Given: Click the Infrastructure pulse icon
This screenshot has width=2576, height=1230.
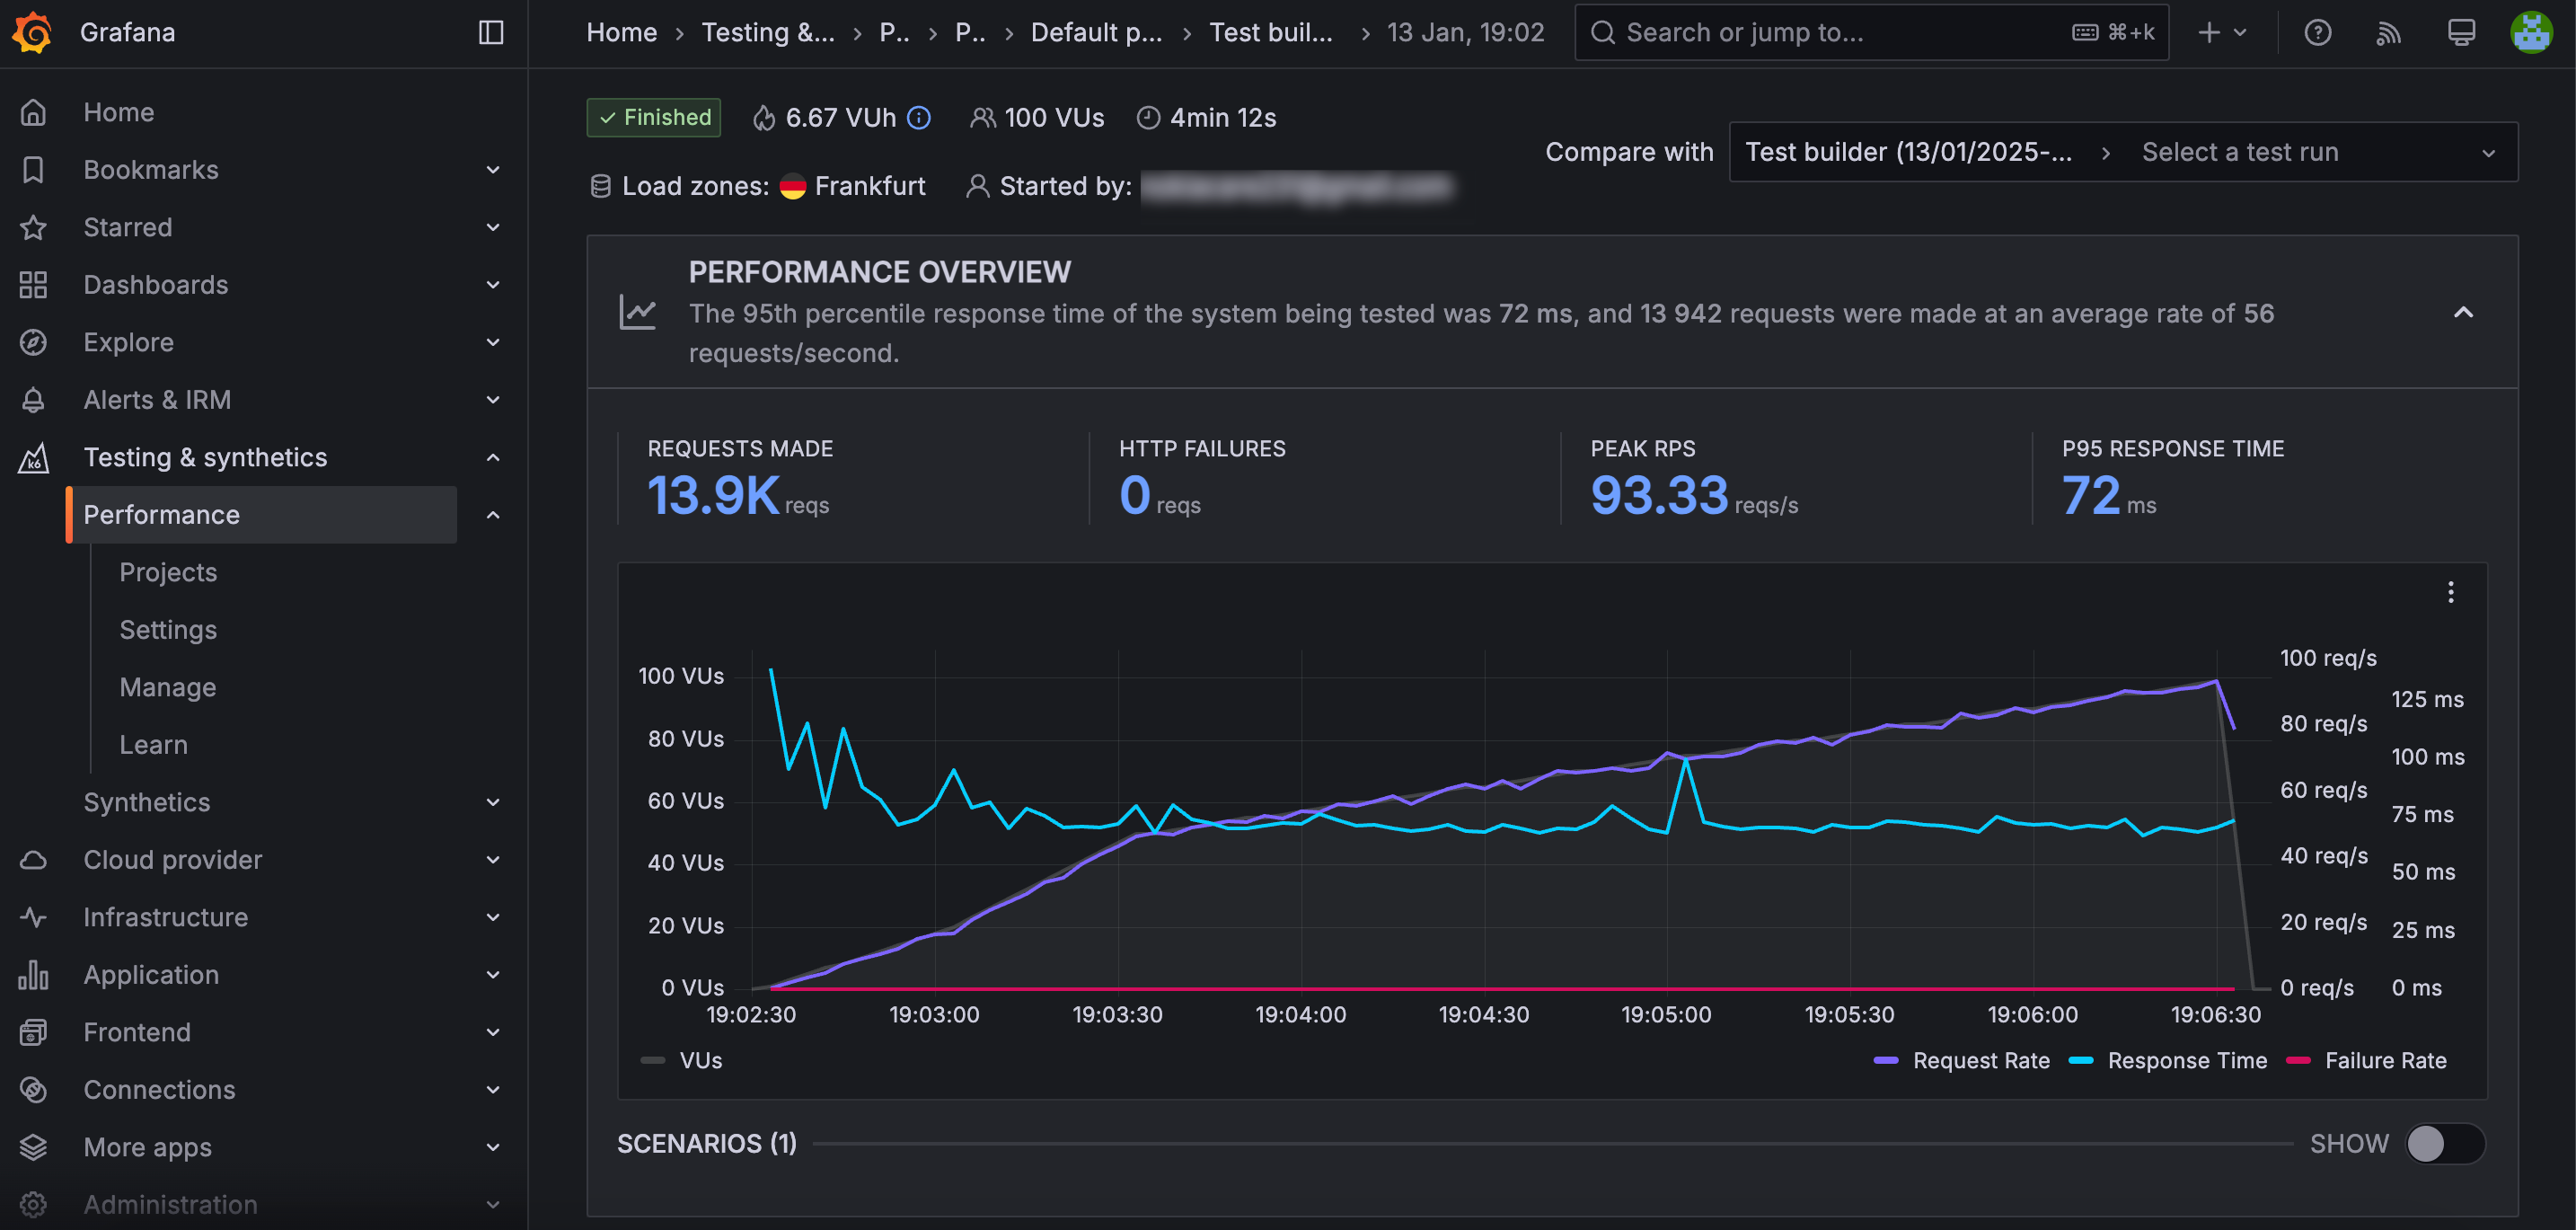Looking at the screenshot, I should (33, 917).
